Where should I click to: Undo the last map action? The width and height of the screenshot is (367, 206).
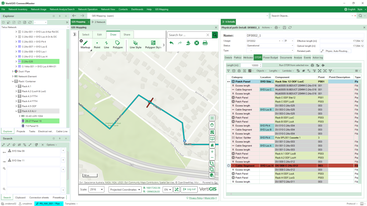point(172,43)
